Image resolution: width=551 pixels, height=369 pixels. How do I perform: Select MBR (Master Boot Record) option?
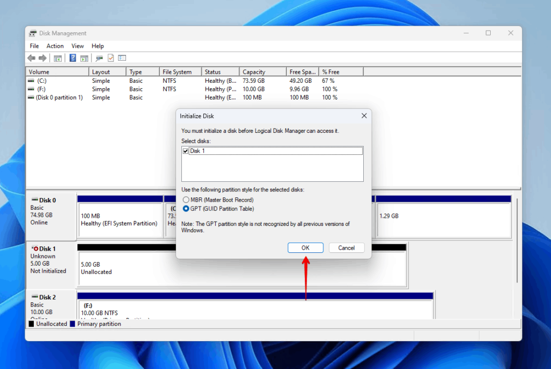coord(186,200)
